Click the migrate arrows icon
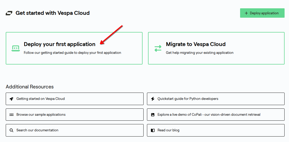 tap(158, 48)
